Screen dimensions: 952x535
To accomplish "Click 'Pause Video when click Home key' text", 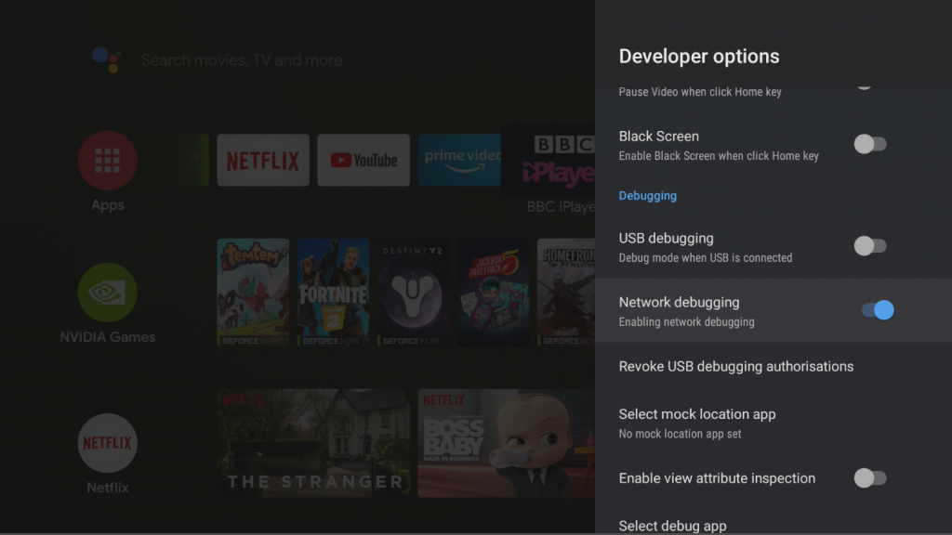I will tap(700, 92).
